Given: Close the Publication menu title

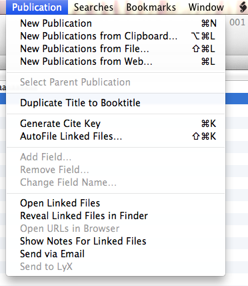Looking at the screenshot, I should pos(37,7).
